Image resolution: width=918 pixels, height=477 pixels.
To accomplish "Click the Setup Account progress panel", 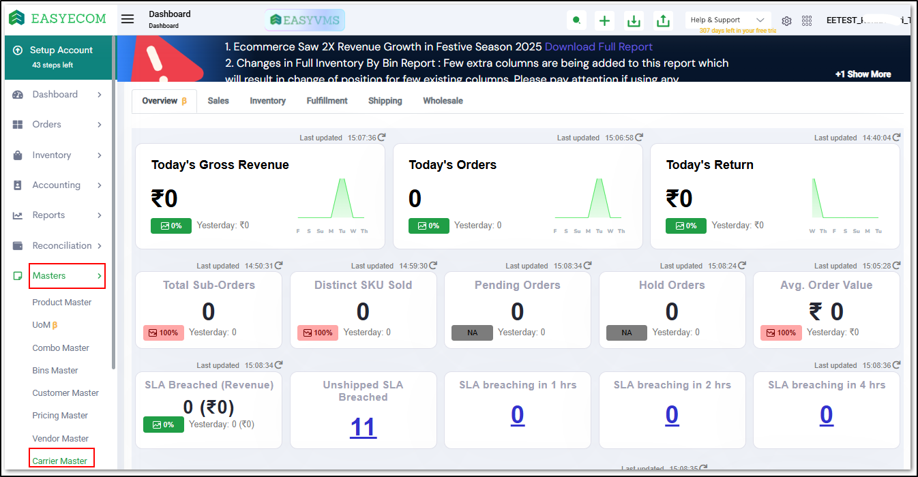I will tap(59, 57).
